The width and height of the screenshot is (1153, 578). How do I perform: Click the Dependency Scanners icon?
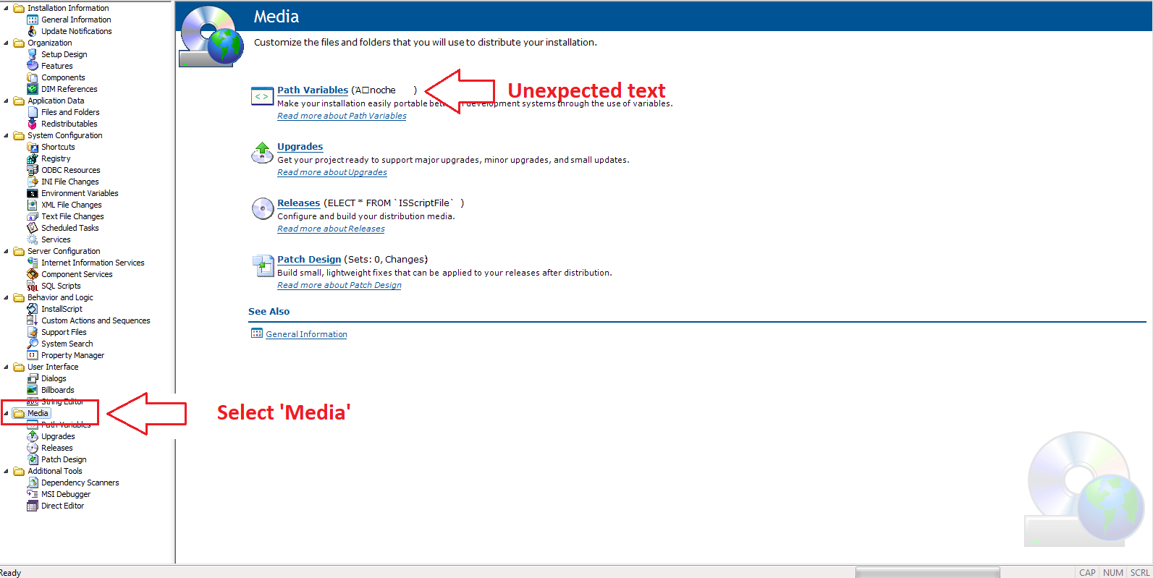[33, 483]
